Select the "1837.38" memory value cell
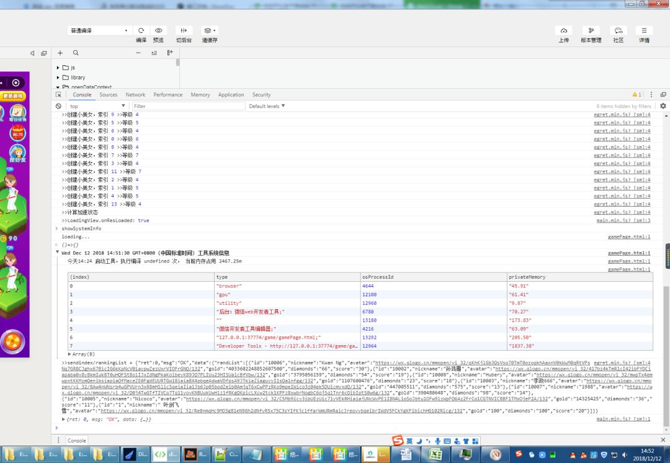The height and width of the screenshot is (463, 670). click(580, 346)
